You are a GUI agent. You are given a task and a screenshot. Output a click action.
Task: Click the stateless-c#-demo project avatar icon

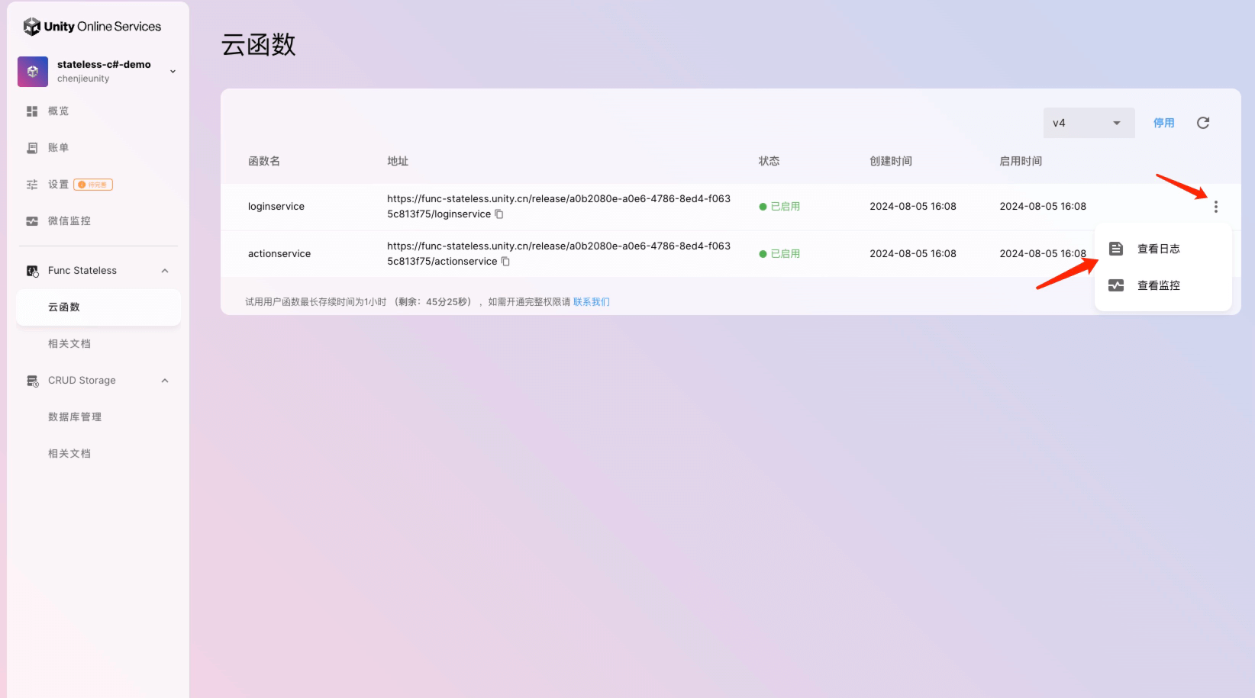pos(33,72)
